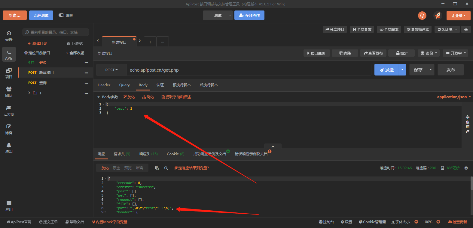The width and height of the screenshot is (473, 228).
Task: Collapse the Body参数 section
Action: coord(98,97)
